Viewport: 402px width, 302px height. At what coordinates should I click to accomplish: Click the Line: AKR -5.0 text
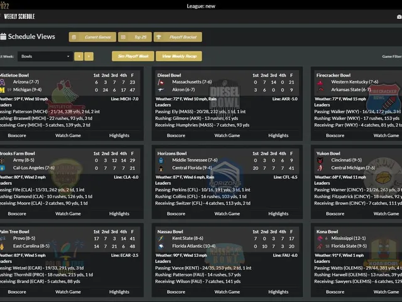tap(285, 99)
